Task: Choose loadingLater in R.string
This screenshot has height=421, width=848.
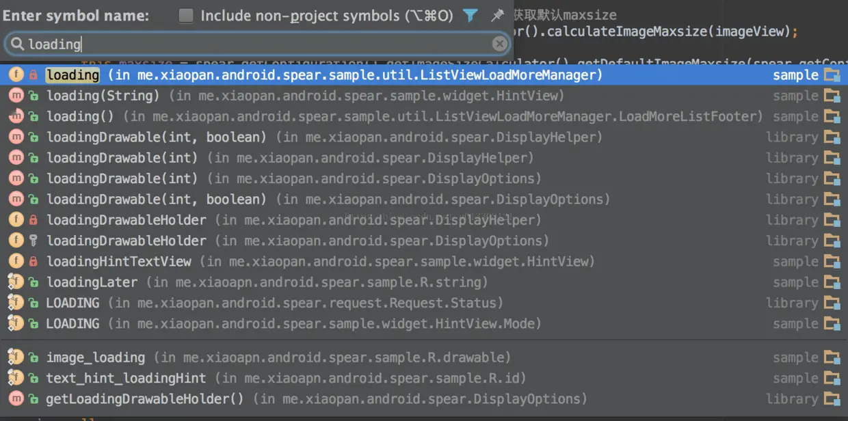Action: coord(424,282)
